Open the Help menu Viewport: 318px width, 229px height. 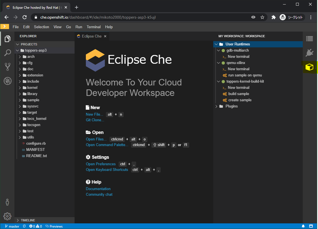pos(109,27)
